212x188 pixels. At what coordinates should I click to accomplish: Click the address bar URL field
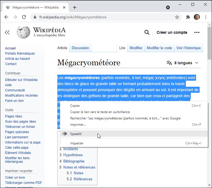105,17
